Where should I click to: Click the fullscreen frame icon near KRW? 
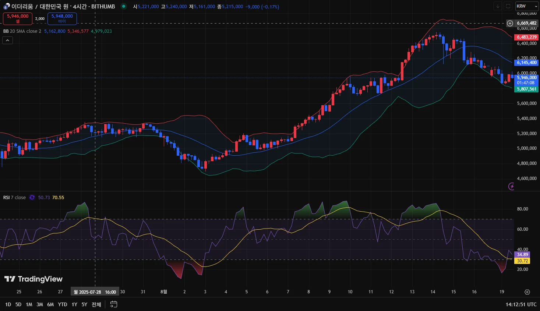[508, 6]
